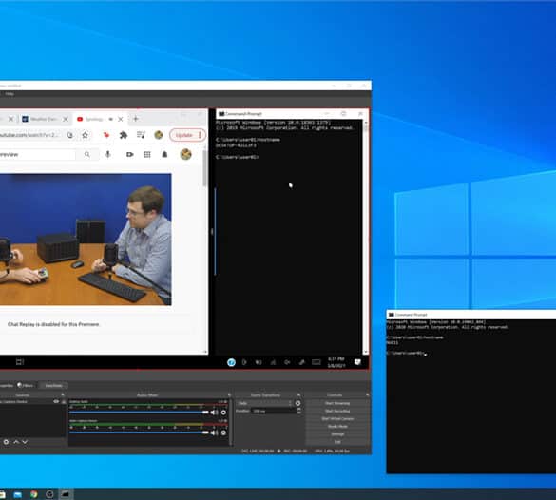Toggle lock on the Video Capture Device source
Screen dimensions: 556x500
point(64,401)
